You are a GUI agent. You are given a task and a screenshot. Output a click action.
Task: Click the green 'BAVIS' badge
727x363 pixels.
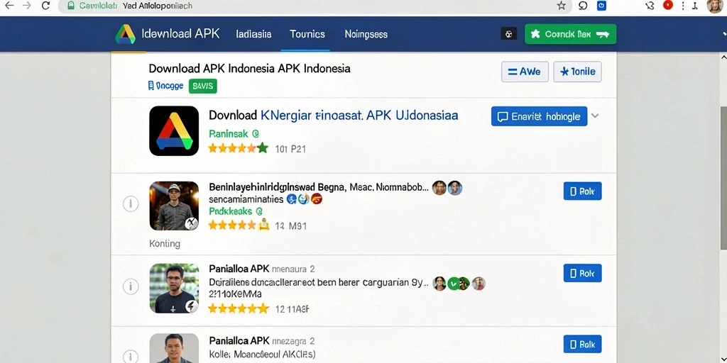coord(202,86)
